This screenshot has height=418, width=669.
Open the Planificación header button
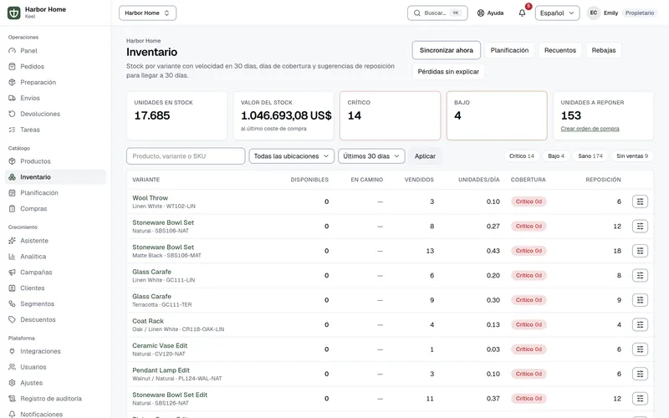point(509,50)
